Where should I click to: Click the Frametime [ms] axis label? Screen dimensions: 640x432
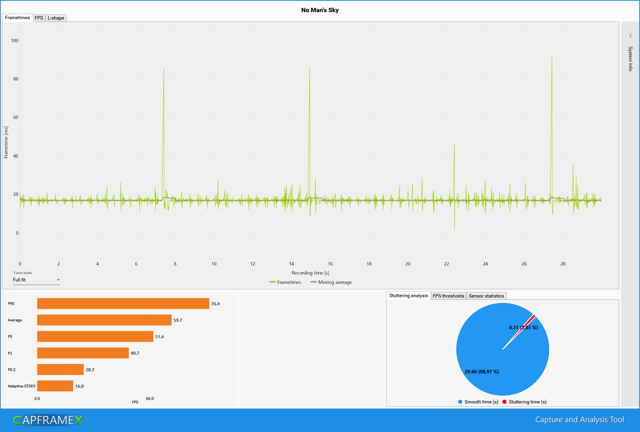(6, 142)
